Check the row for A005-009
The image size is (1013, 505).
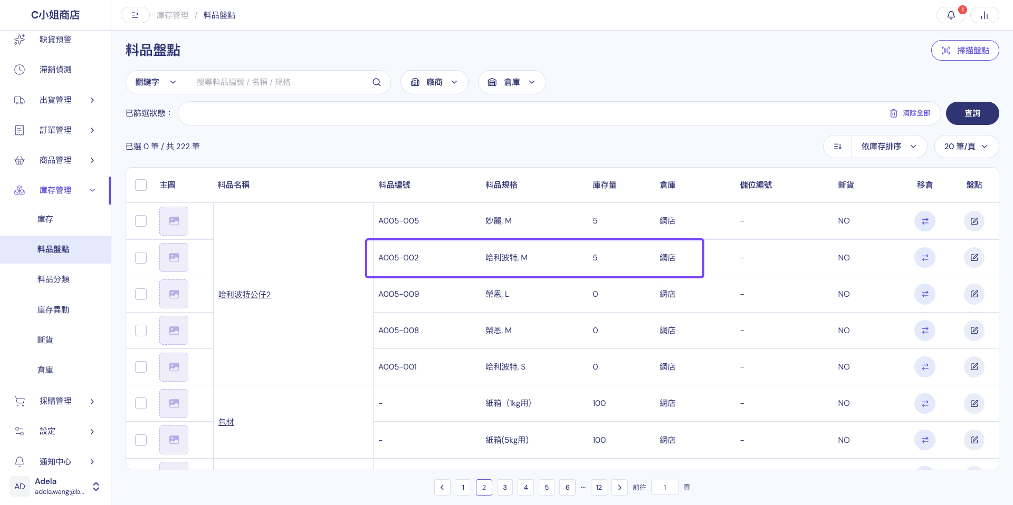click(141, 294)
